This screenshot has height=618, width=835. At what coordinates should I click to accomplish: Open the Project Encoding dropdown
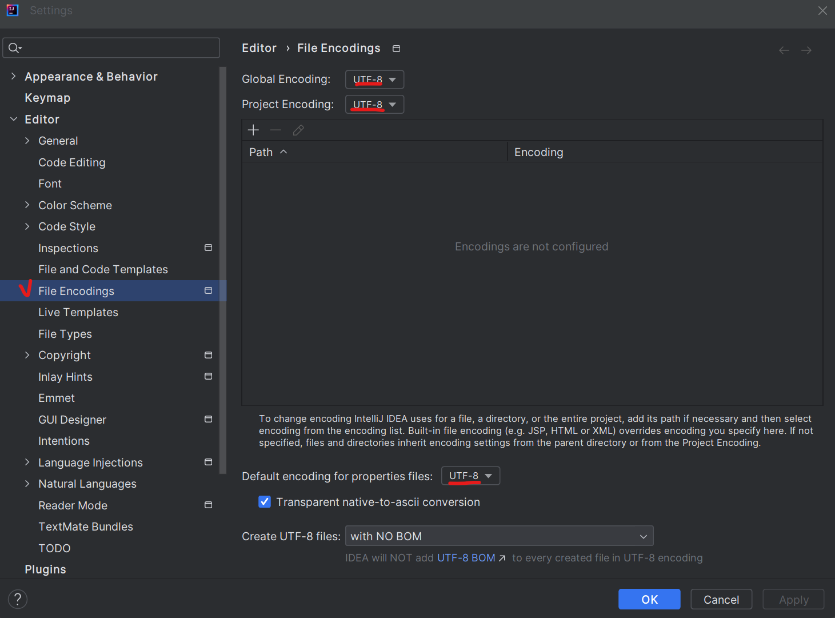tap(374, 105)
